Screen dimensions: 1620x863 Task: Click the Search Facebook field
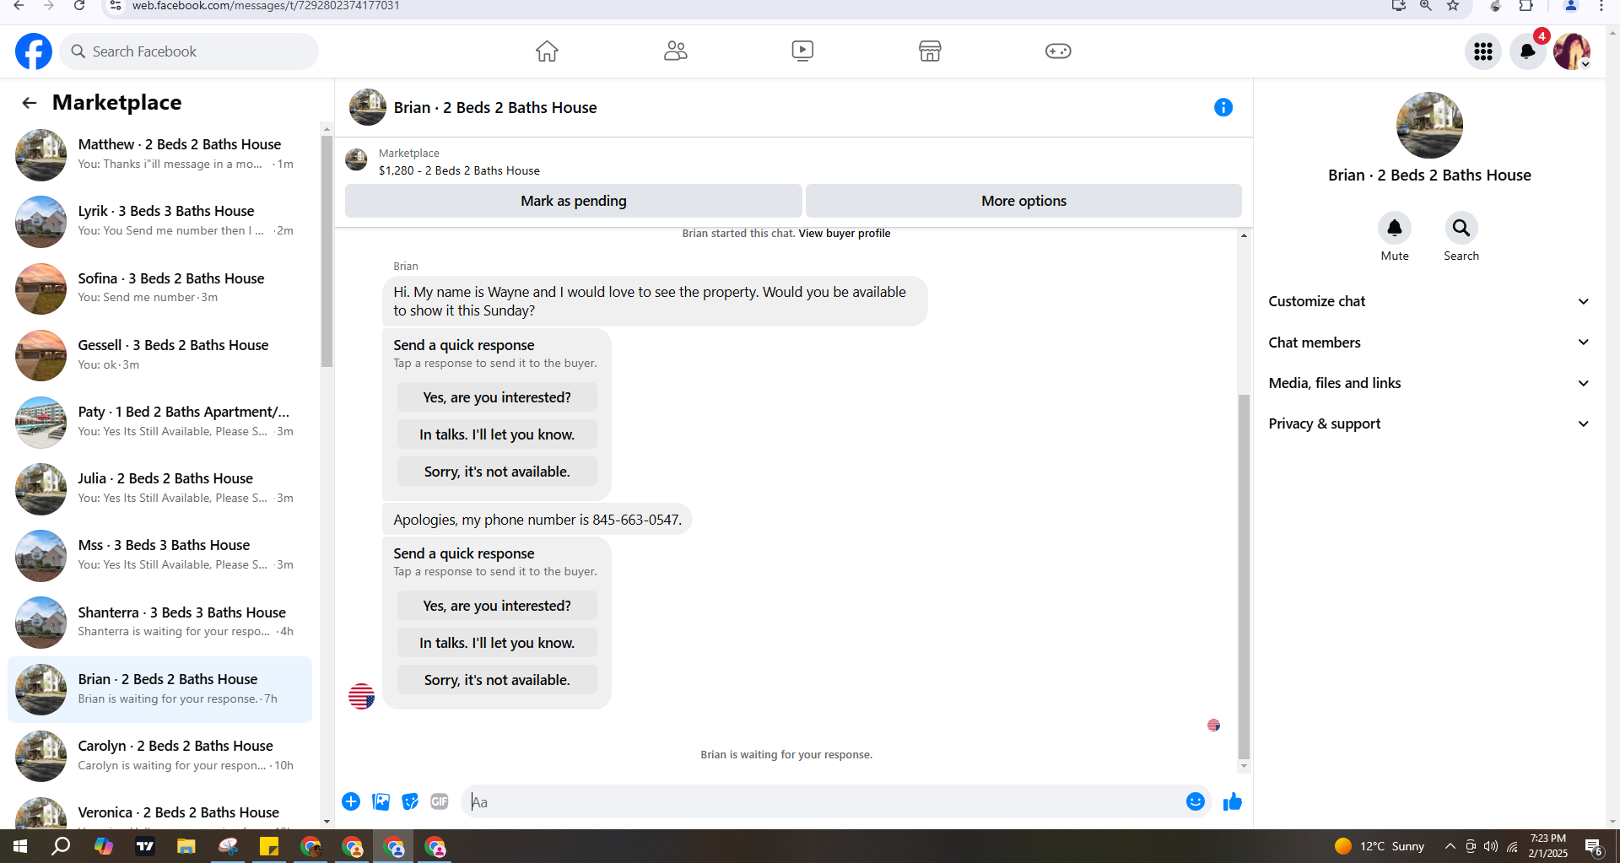189,51
